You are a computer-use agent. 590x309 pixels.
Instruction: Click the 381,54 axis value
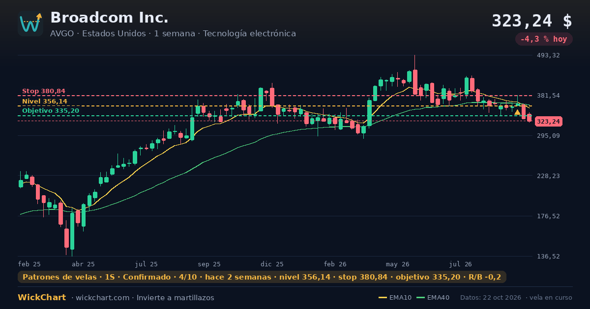(548, 96)
